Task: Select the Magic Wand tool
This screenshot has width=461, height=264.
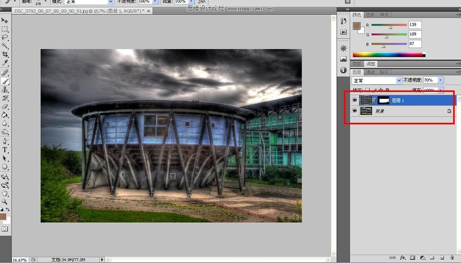Action: coord(5,46)
